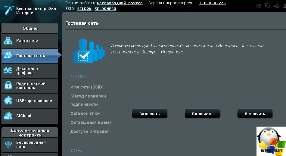Click the 5GHz band label

click(77, 151)
